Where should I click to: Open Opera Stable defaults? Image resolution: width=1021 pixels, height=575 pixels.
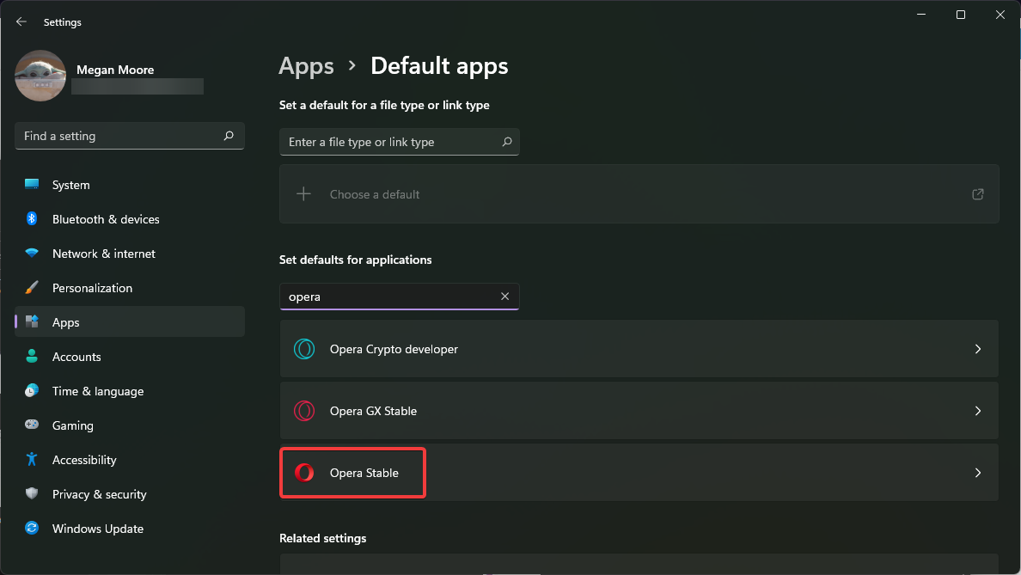click(639, 473)
